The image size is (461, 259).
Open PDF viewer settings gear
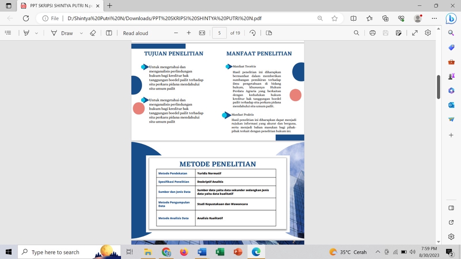[x=428, y=33]
